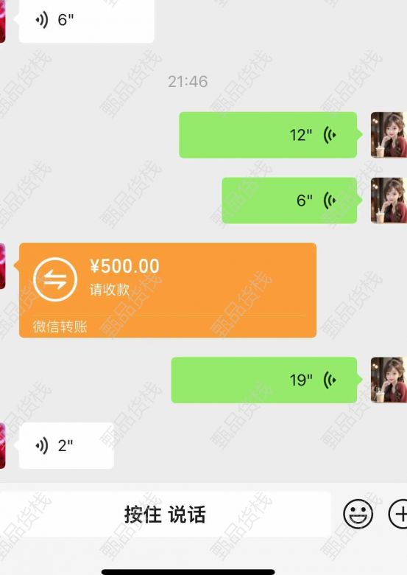Tap the 微信转账 footer of the transfer card
Image resolution: width=407 pixels, height=575 pixels.
coord(60,327)
